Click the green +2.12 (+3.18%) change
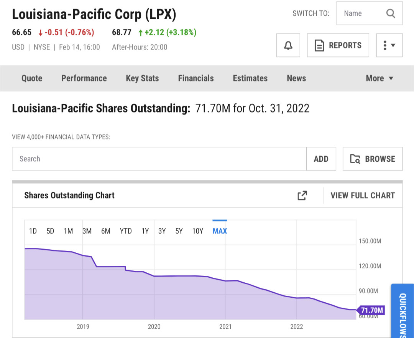The image size is (414, 338). 168,32
